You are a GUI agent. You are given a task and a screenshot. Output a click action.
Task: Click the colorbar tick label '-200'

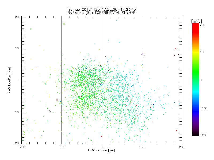(204, 135)
